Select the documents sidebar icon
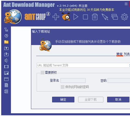This screenshot has height=116, width=130. coord(6,85)
